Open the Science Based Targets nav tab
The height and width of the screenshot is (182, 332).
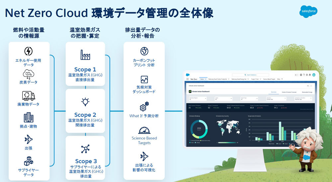click(269, 79)
